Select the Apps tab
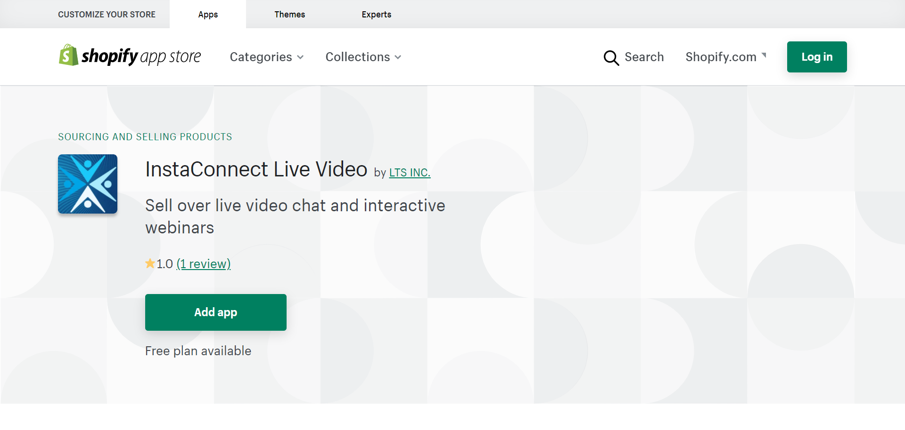The height and width of the screenshot is (430, 905). click(207, 14)
